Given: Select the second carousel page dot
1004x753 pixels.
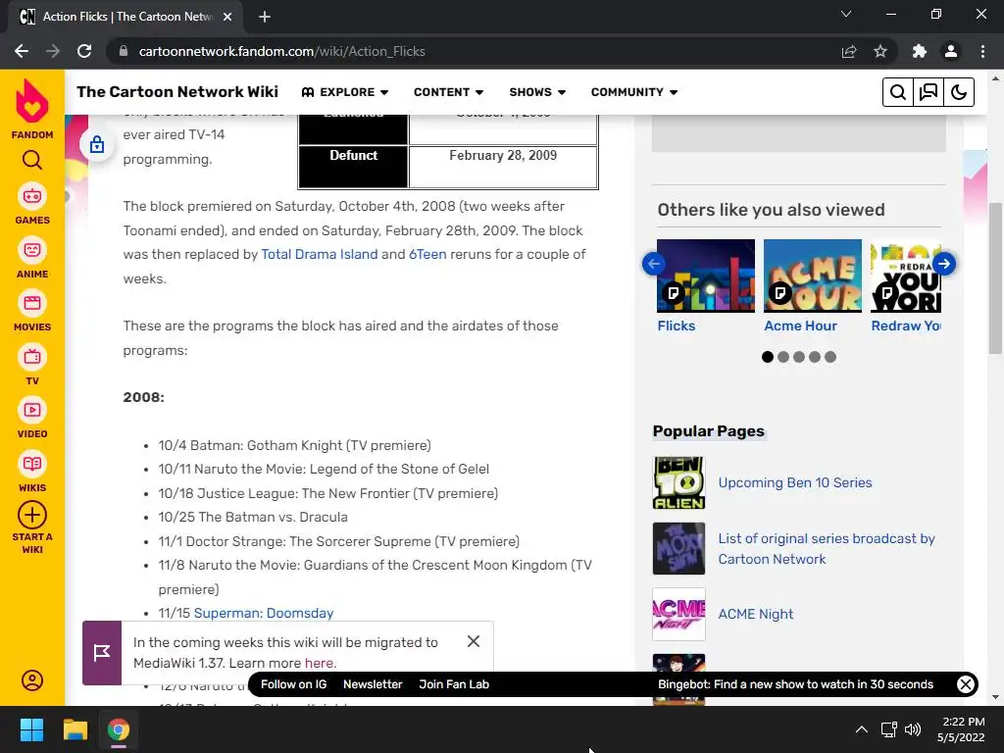Looking at the screenshot, I should [x=783, y=357].
